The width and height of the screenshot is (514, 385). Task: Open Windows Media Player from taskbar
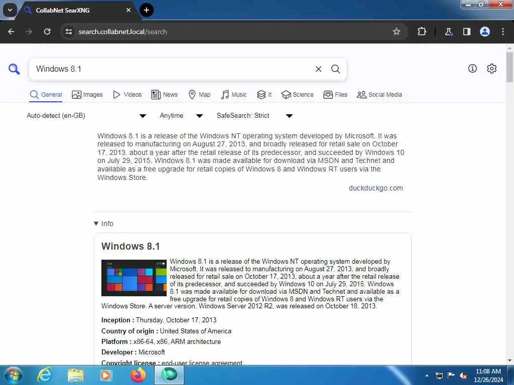coord(105,375)
